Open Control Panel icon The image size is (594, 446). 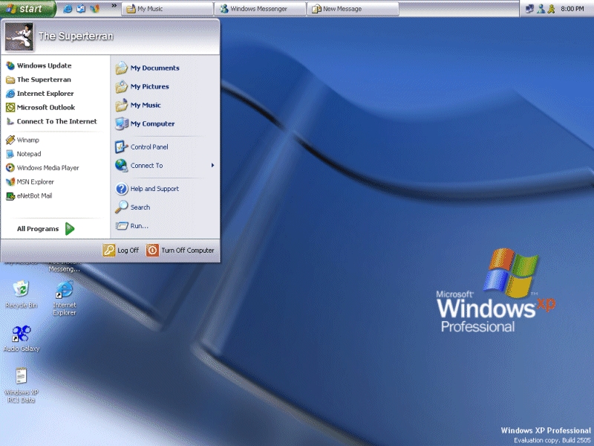point(122,146)
